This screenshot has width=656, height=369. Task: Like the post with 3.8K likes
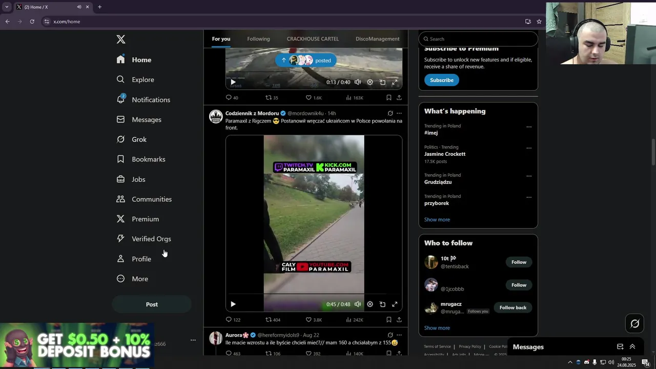point(314,320)
